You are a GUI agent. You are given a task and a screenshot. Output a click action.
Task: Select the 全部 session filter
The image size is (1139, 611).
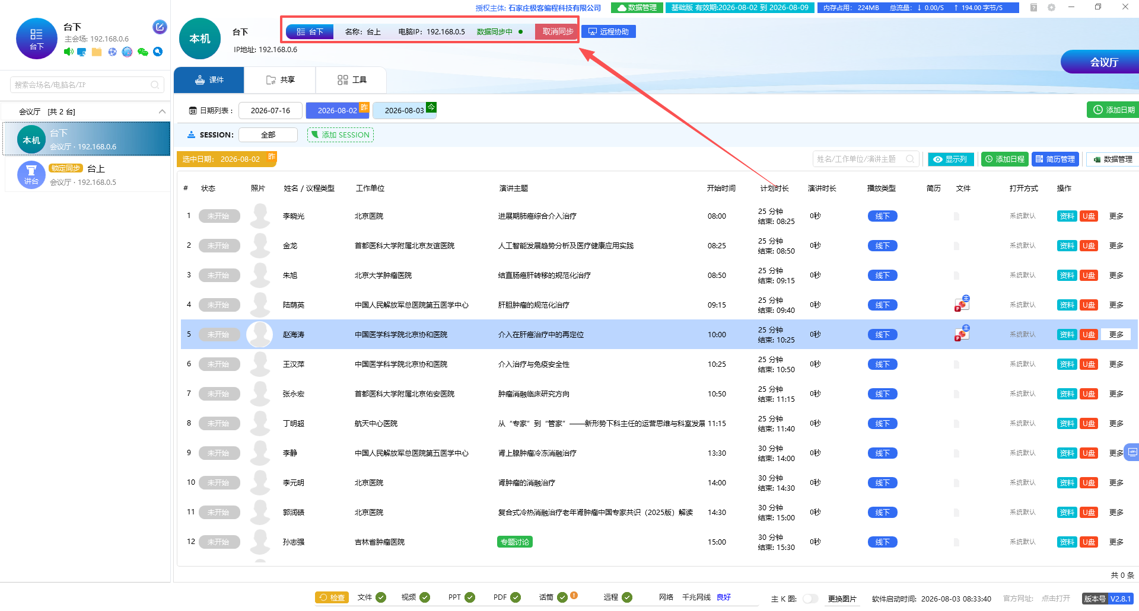268,135
